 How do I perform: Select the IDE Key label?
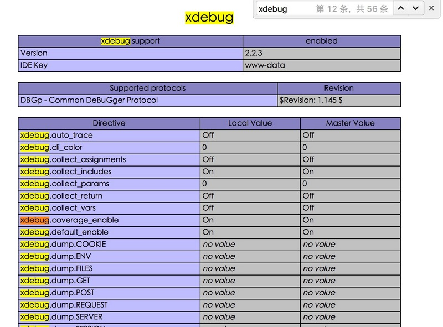[130, 65]
